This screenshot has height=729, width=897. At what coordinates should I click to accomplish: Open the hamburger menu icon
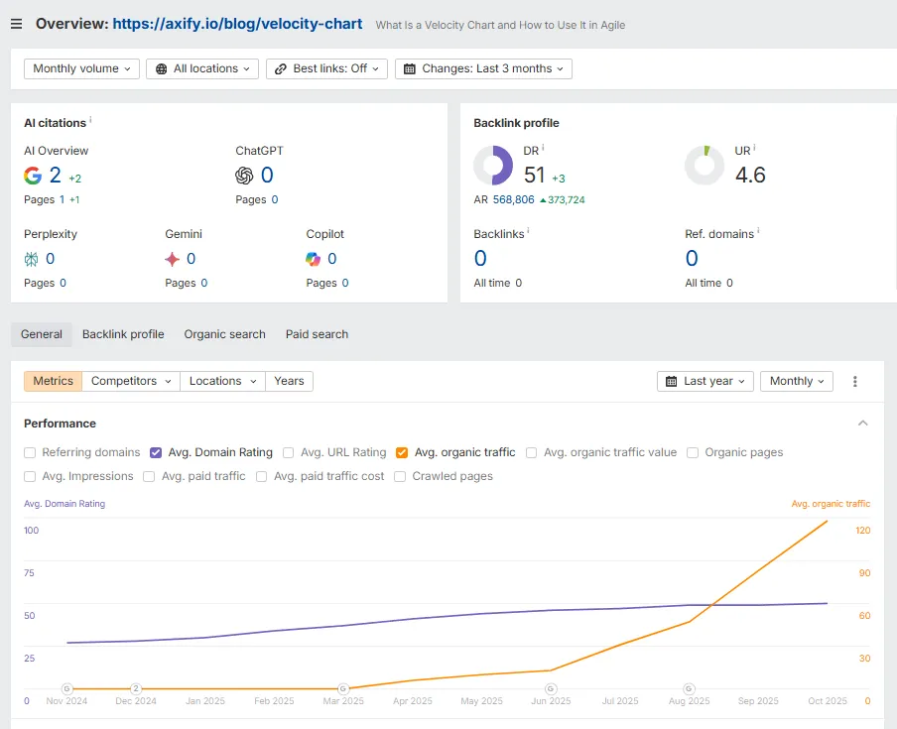[16, 24]
